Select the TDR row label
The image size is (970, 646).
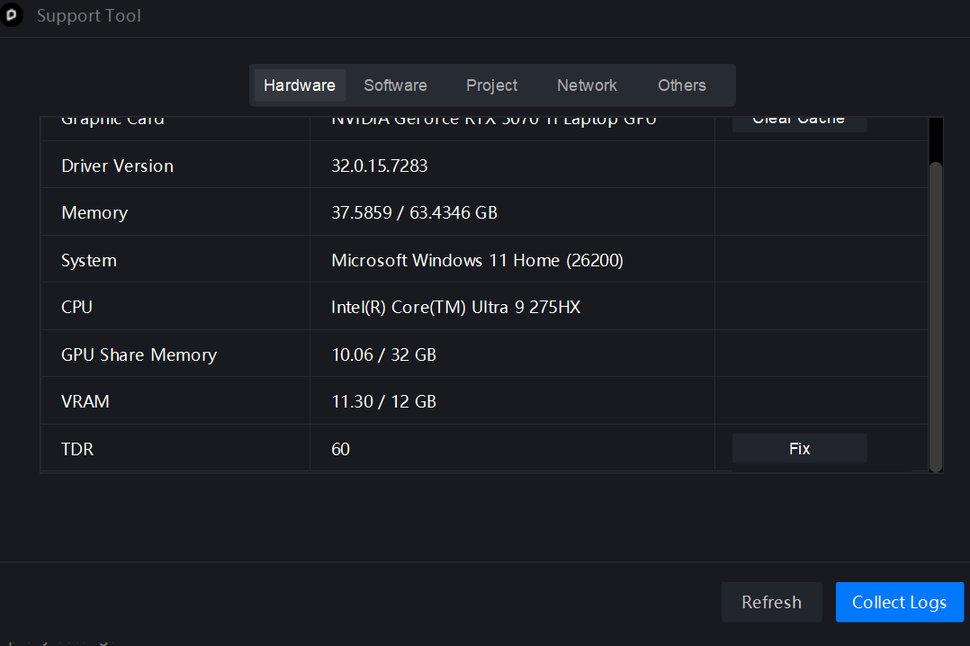coord(77,449)
